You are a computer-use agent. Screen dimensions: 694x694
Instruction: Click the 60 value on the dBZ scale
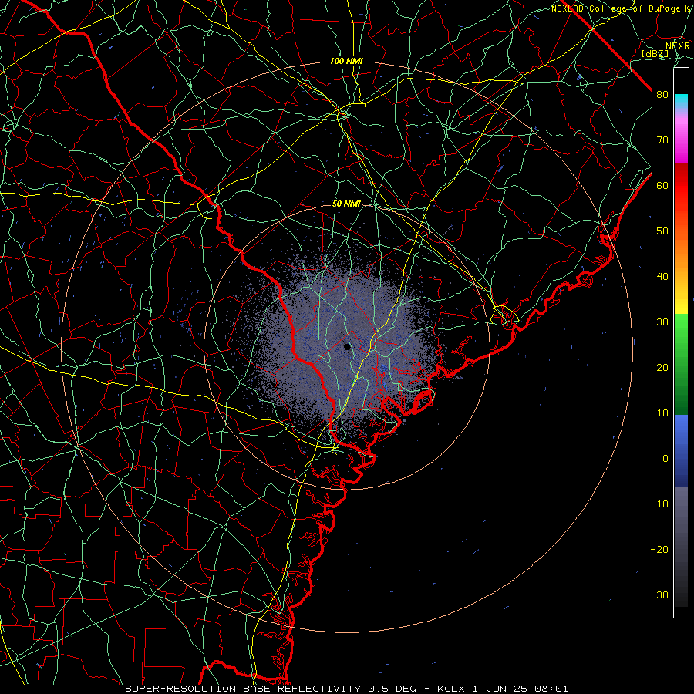(x=662, y=186)
